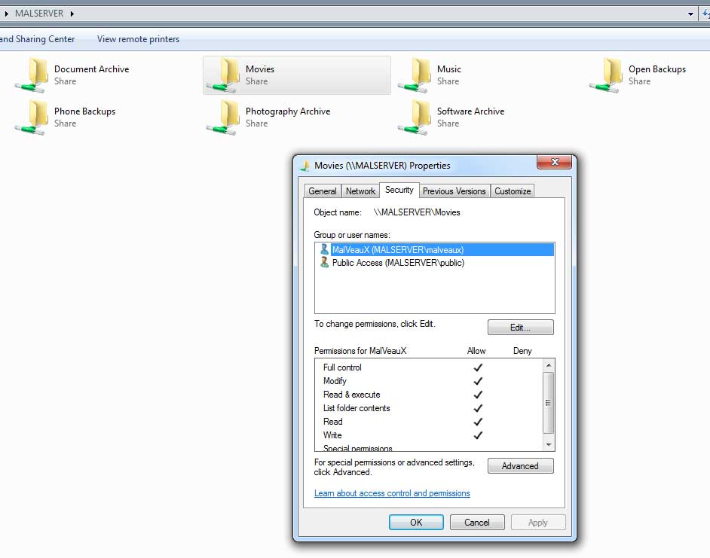Click the Modify permission row
Viewport: 710px width, 558px height.
click(x=428, y=381)
